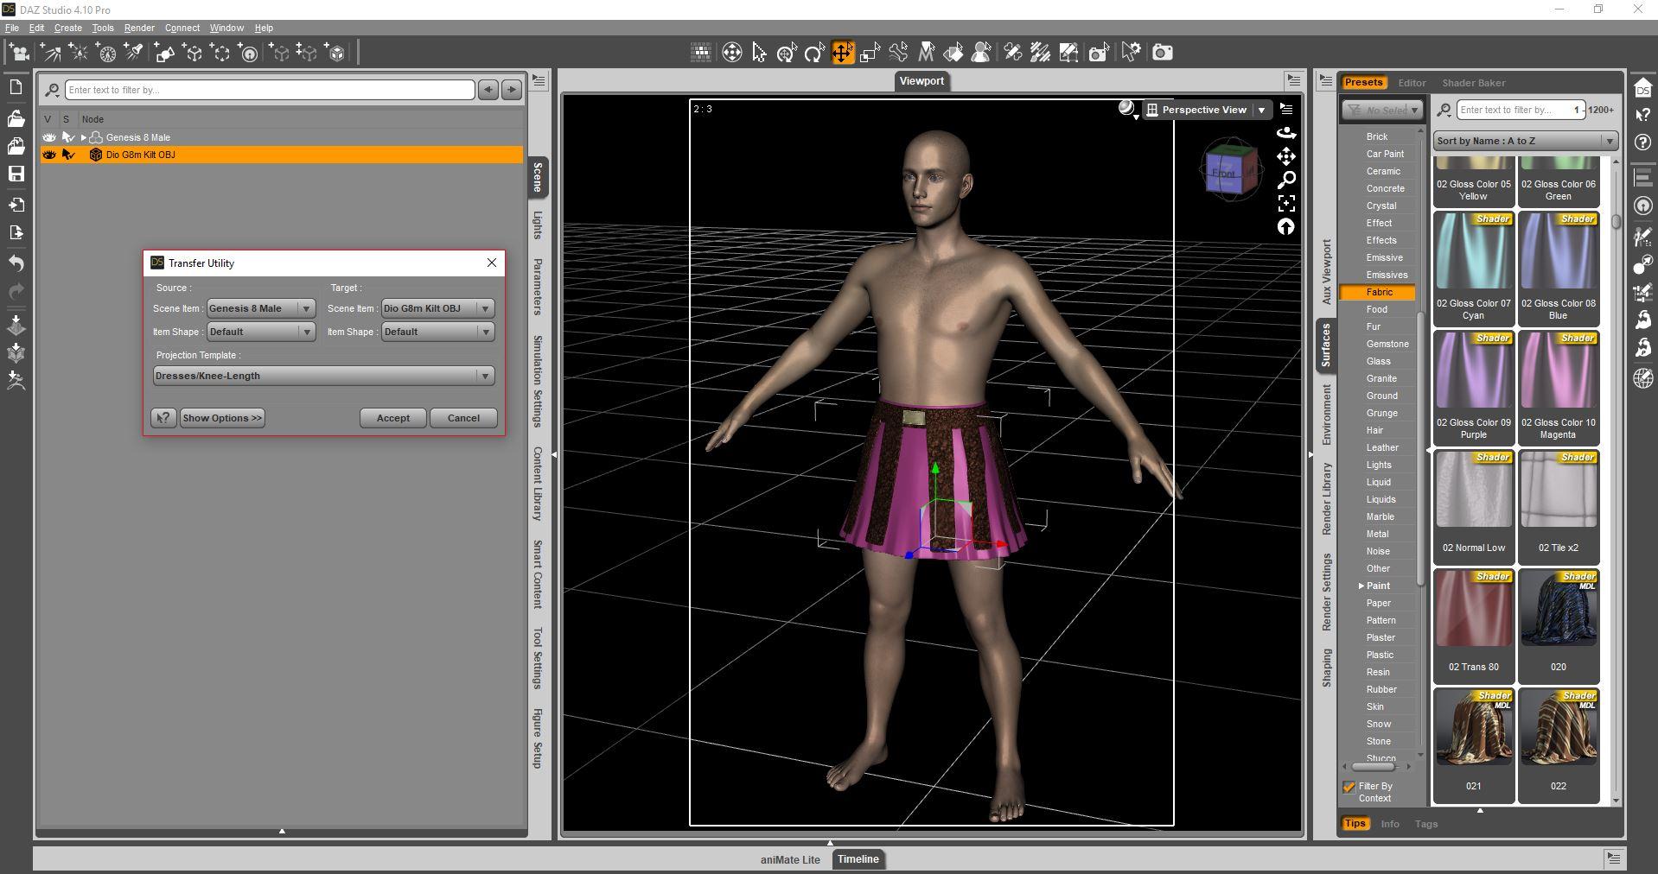Click the category list horizontal scrollbar

[1375, 767]
